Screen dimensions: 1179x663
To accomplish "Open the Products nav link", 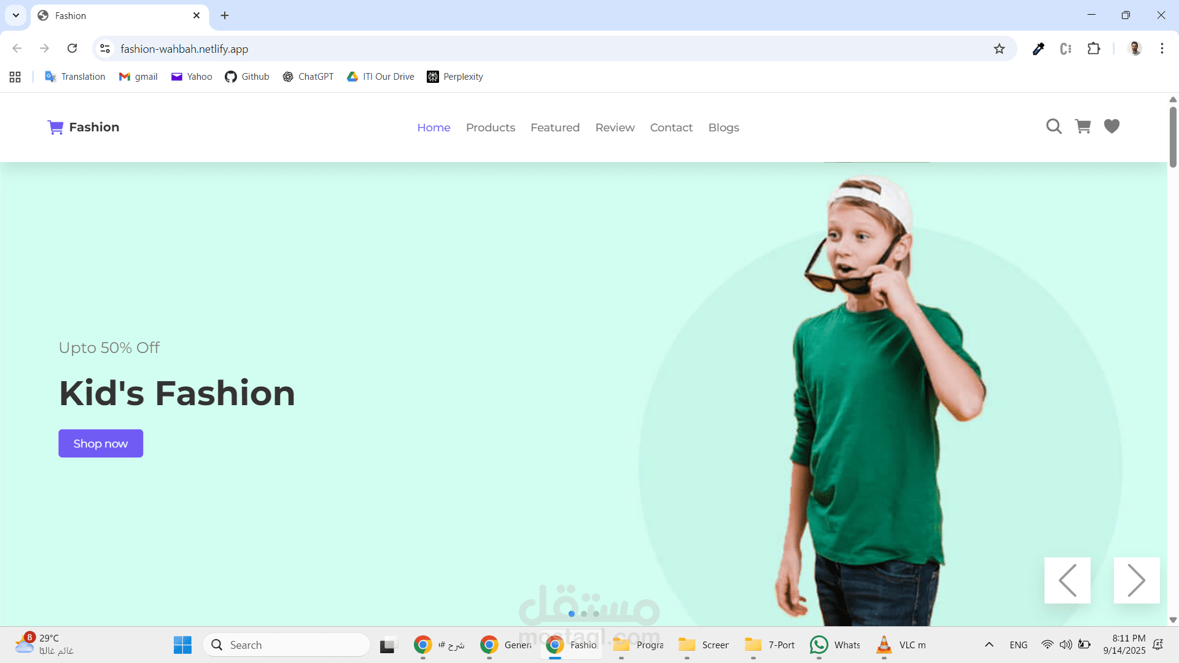I will pos(490,128).
